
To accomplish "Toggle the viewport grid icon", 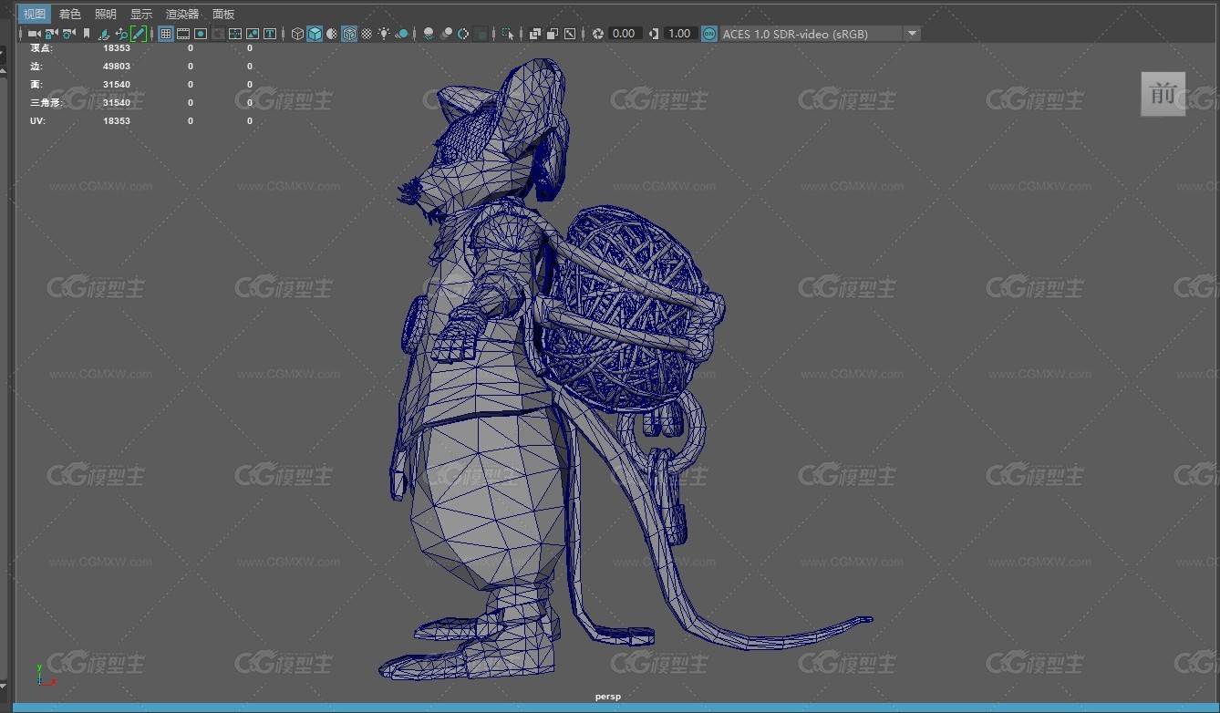I will pyautogui.click(x=166, y=34).
